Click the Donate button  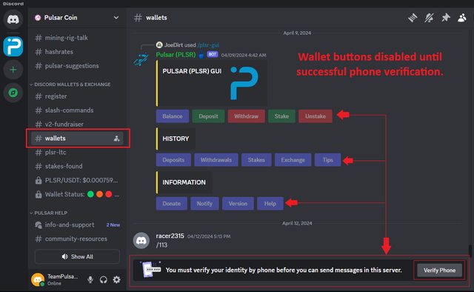pyautogui.click(x=171, y=204)
